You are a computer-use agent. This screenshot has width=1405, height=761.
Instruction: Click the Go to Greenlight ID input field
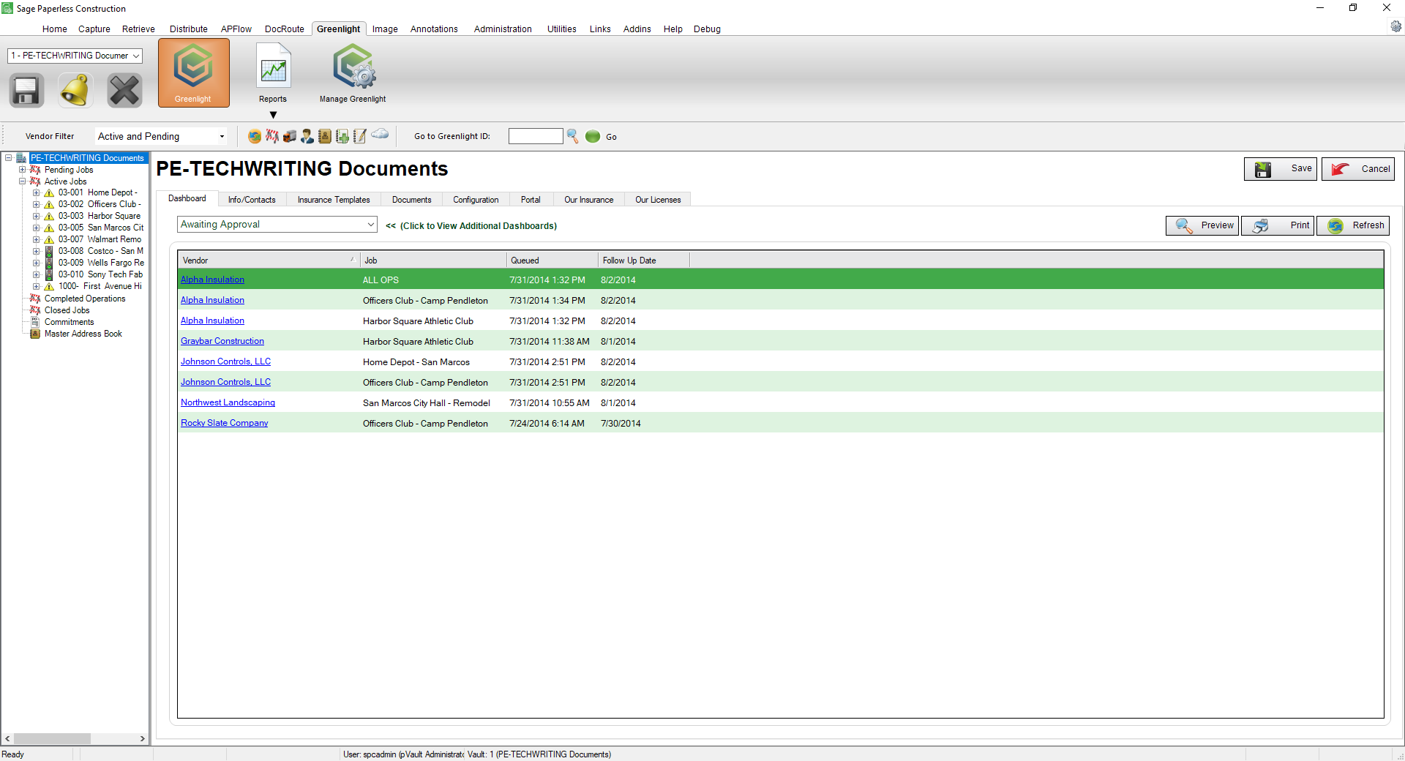coord(536,136)
